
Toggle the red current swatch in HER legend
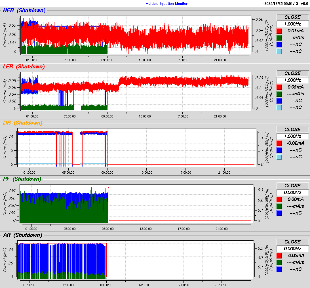tap(279, 31)
